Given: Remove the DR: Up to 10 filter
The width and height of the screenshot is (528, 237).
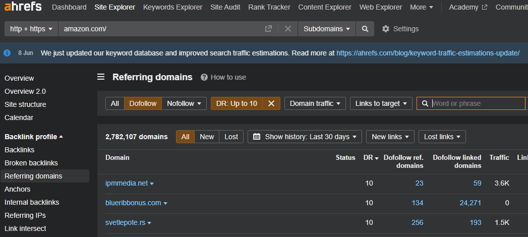Looking at the screenshot, I should [x=271, y=103].
